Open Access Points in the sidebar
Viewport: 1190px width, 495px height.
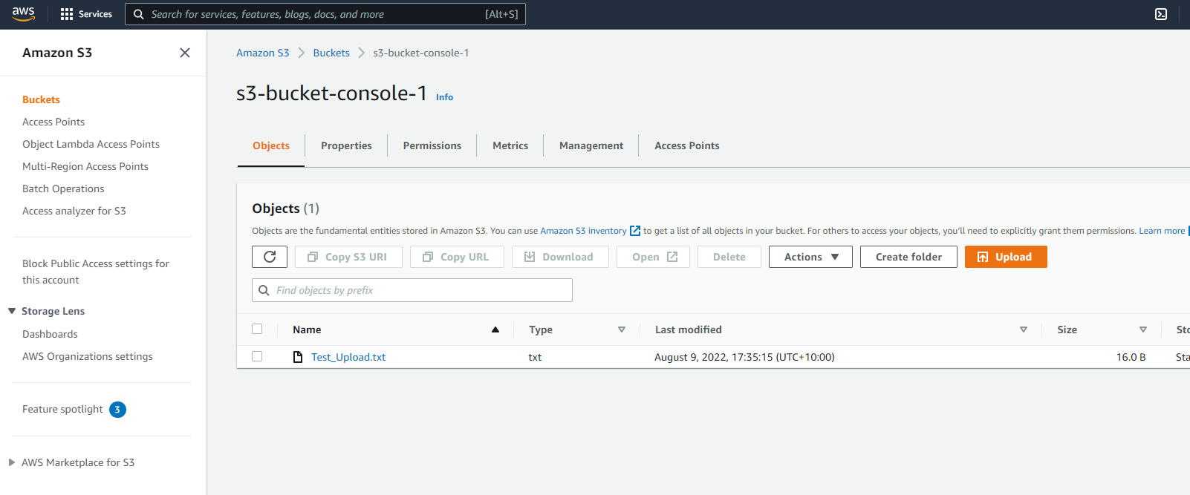(x=53, y=122)
